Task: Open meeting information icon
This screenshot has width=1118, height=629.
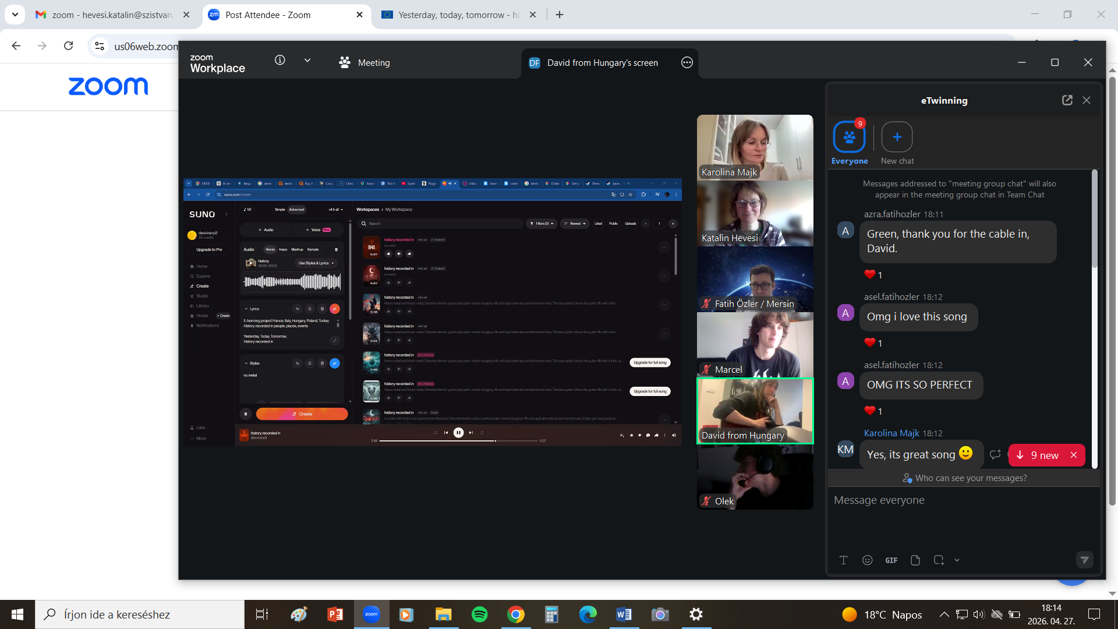Action: click(280, 60)
